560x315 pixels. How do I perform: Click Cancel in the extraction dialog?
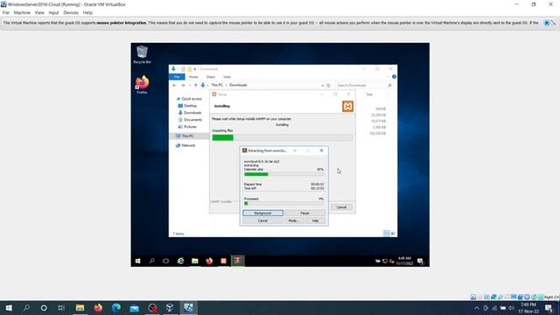point(262,220)
